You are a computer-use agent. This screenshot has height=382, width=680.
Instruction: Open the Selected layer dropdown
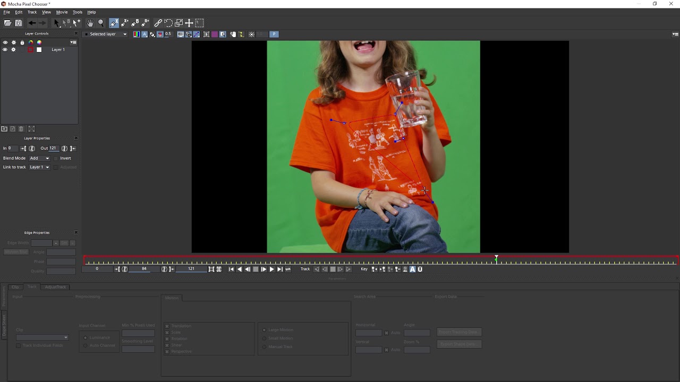pyautogui.click(x=105, y=34)
